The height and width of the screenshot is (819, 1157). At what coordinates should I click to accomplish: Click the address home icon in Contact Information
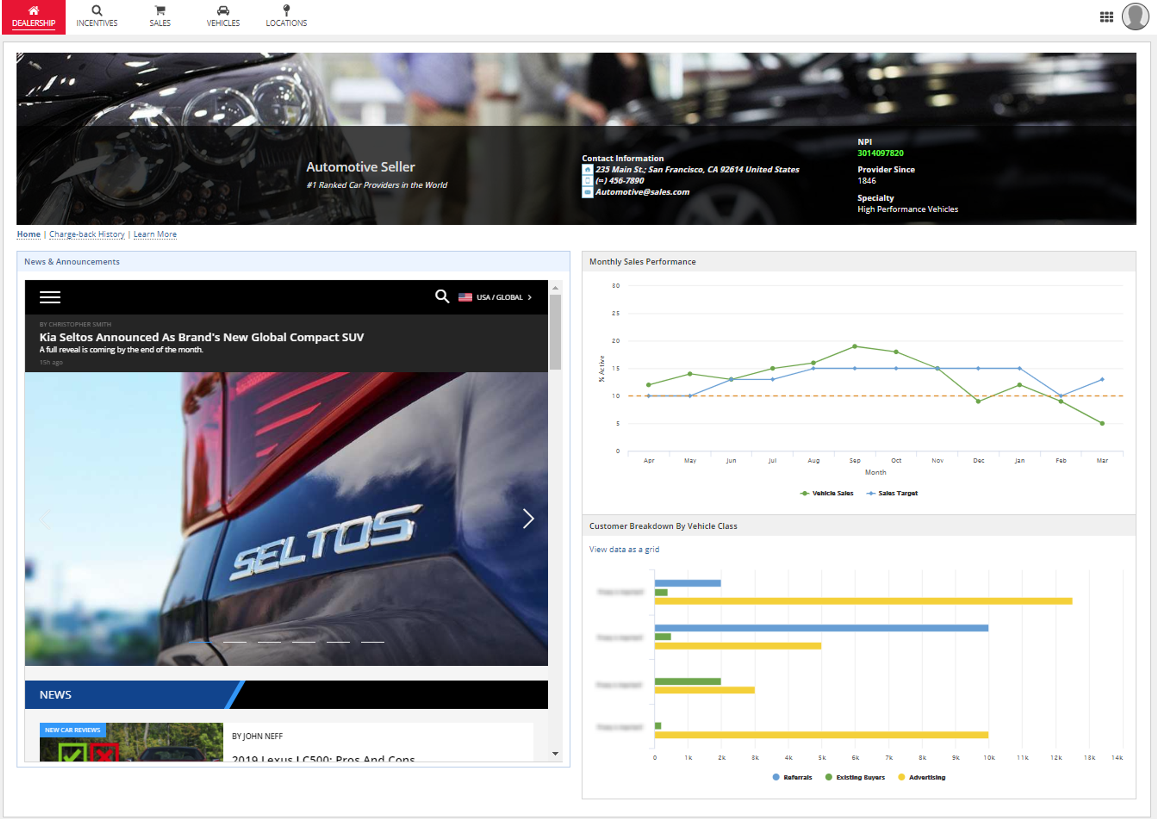587,170
